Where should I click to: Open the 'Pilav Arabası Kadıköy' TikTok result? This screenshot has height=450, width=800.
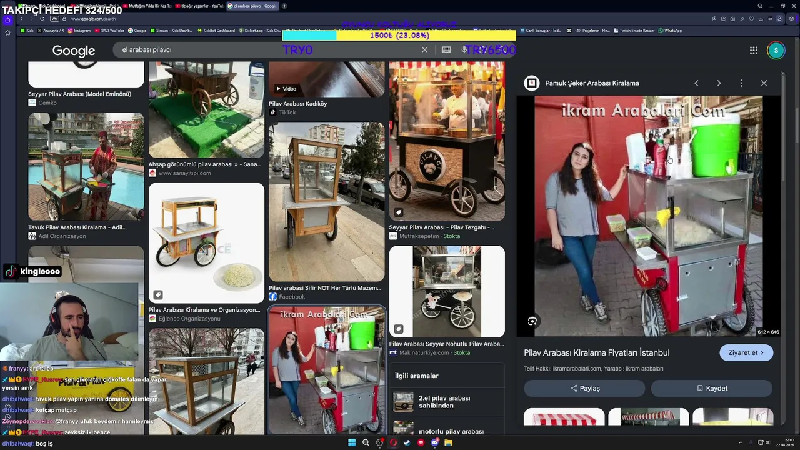point(298,104)
